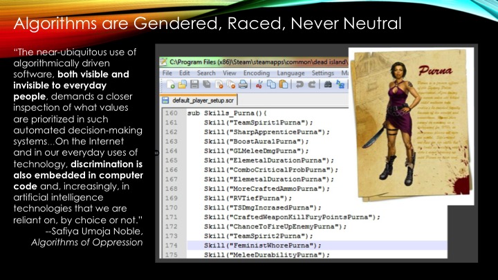Click the highlighted code on line 174
The image size is (498, 280).
pos(263,245)
